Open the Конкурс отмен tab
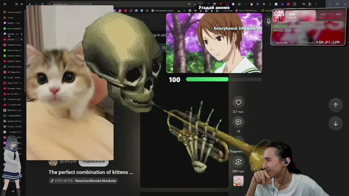349x196 pixels. click(13, 88)
